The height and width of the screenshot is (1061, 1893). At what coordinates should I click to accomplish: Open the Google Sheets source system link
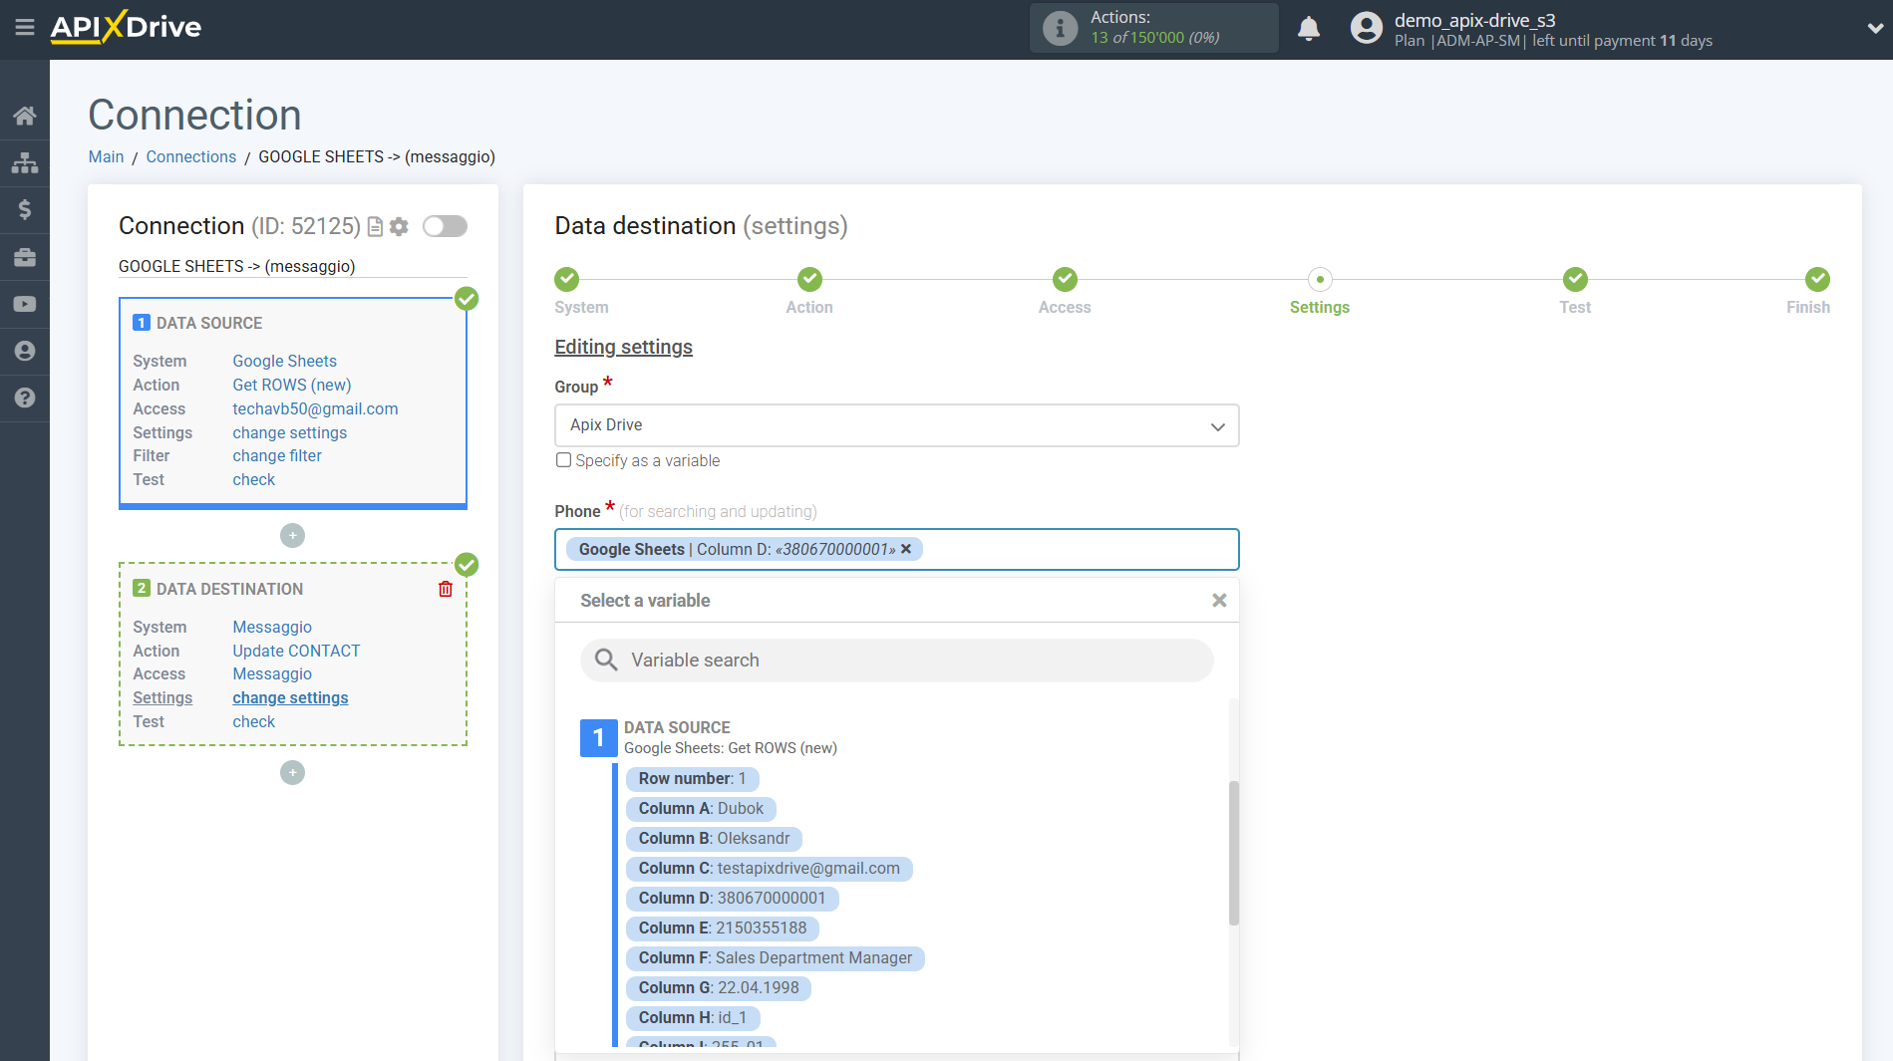285,361
